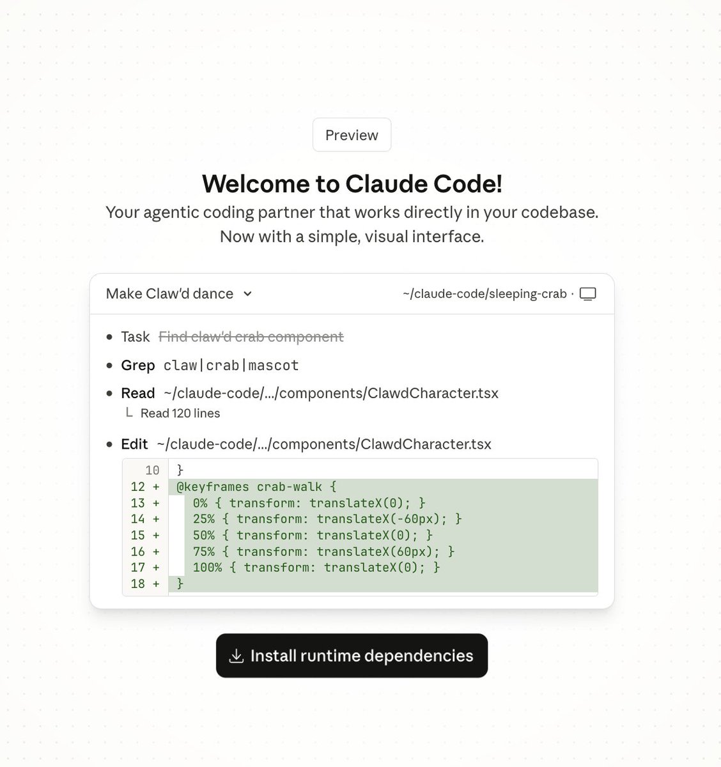Click line number 18 in the diff gutter
The image size is (721, 767).
tap(138, 584)
